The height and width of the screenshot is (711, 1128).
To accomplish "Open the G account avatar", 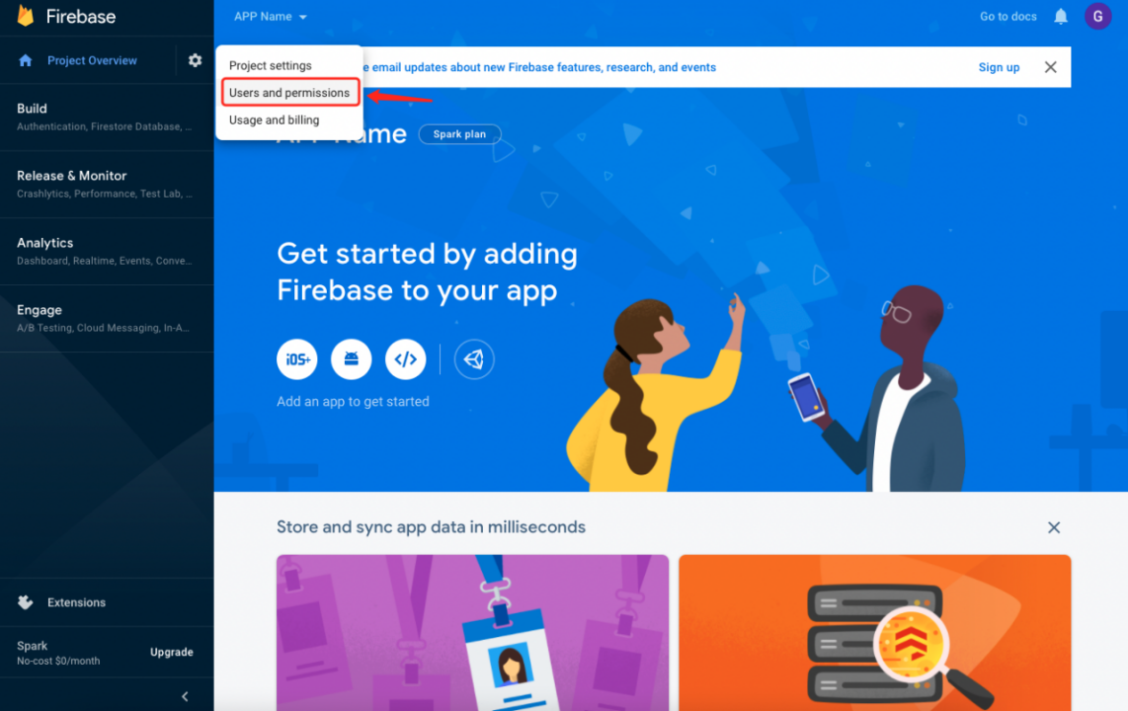I will click(x=1097, y=17).
